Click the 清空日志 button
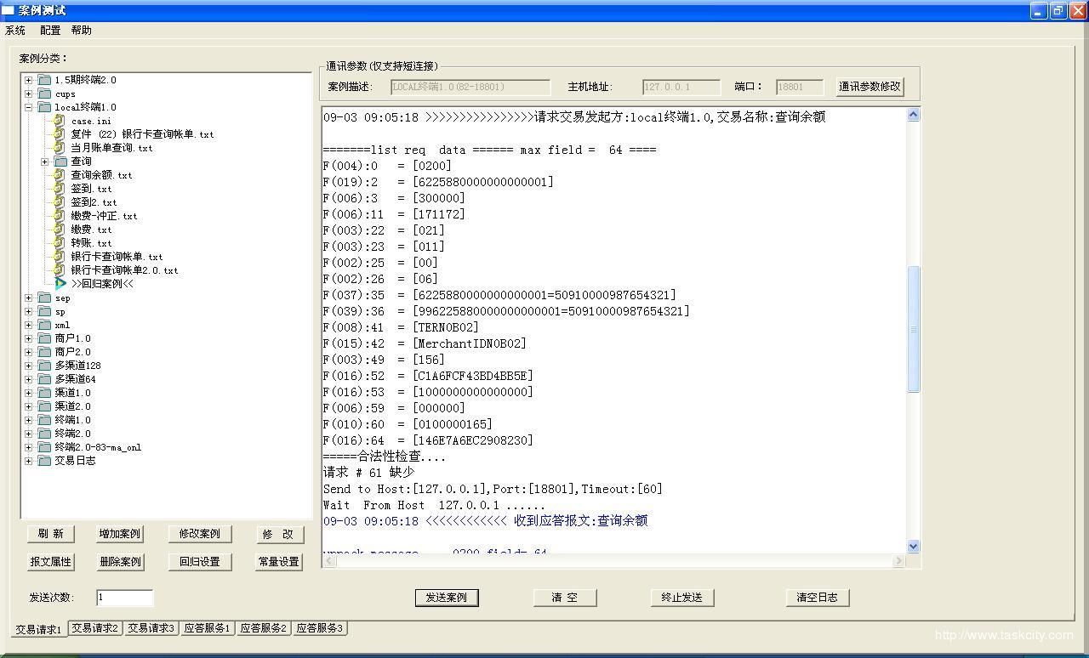 click(817, 598)
